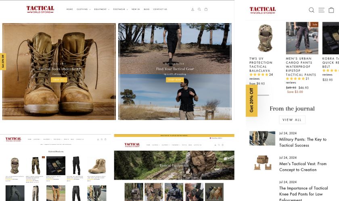Click Shop Now button on tactical gear banner
The width and height of the screenshot is (339, 201).
pos(175,80)
